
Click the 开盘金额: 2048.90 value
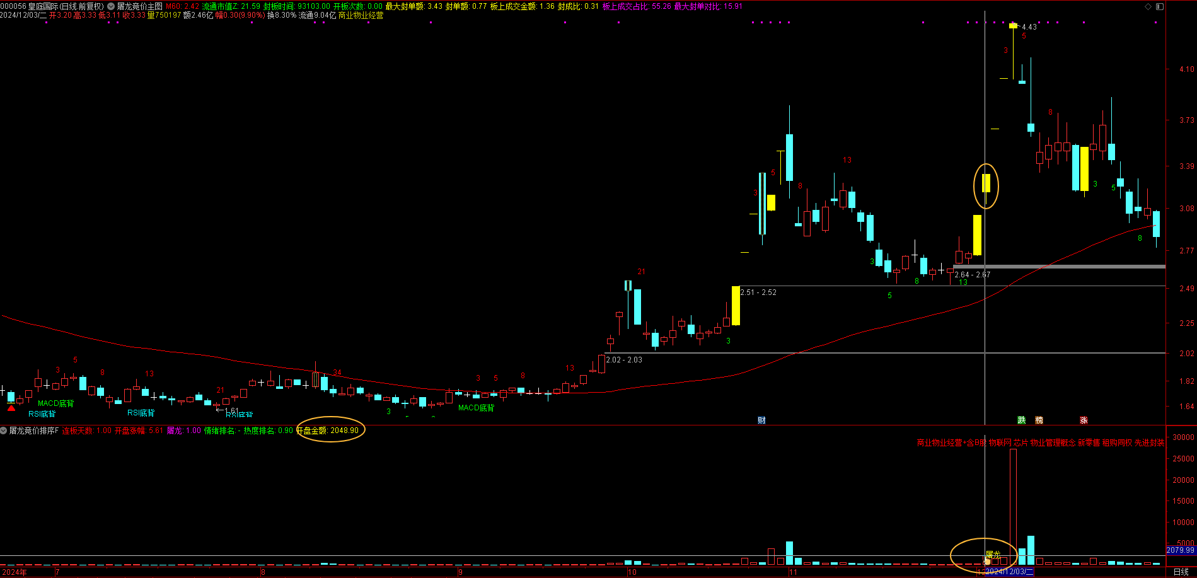coord(328,431)
